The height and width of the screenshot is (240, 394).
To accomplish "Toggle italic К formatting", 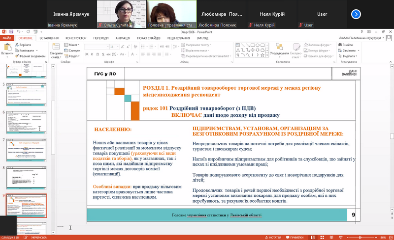I will 92,54.
